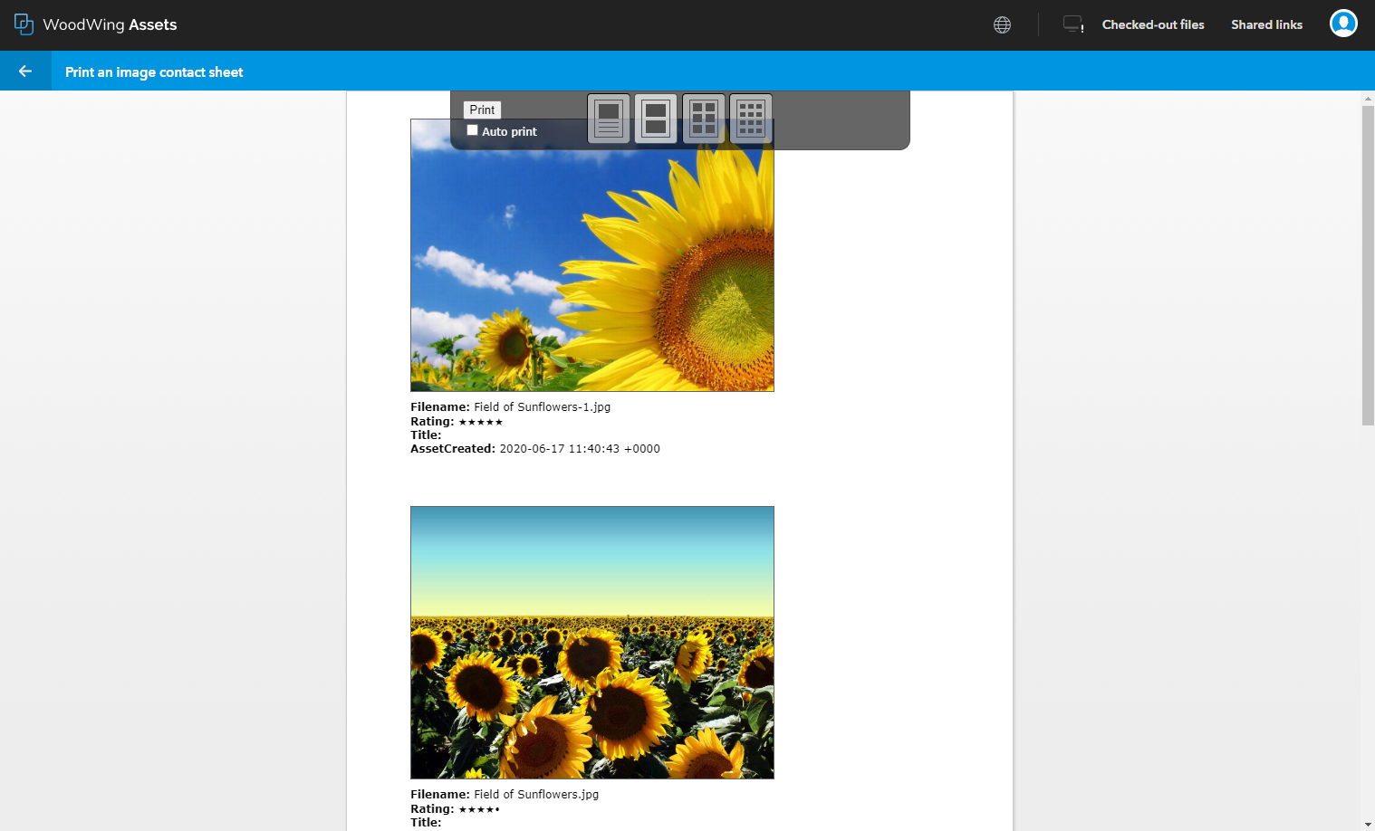
Task: Click the sunflower field thumbnail
Action: pos(592,643)
